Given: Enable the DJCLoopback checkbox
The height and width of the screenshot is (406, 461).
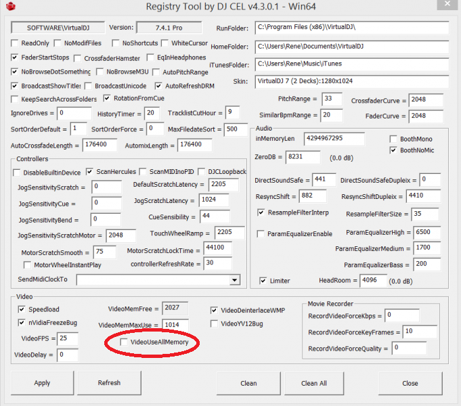Looking at the screenshot, I should pyautogui.click(x=202, y=171).
